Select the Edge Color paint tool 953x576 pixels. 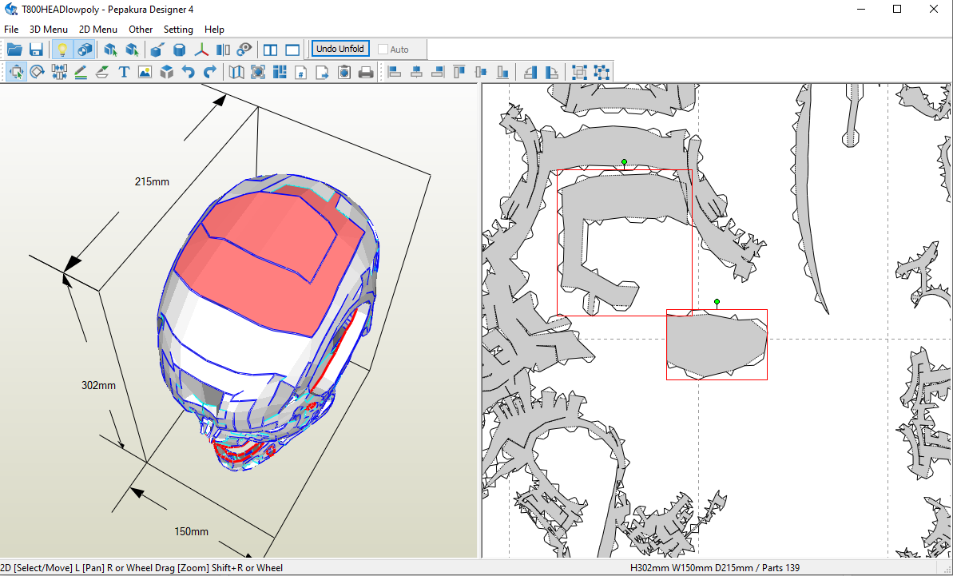tap(102, 72)
